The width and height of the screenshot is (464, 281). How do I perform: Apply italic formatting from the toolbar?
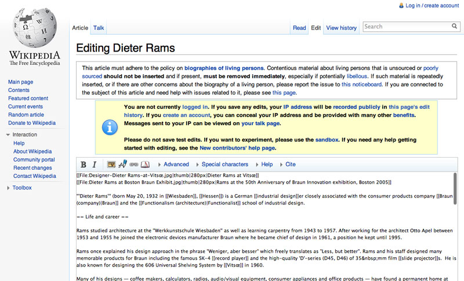[x=95, y=165]
